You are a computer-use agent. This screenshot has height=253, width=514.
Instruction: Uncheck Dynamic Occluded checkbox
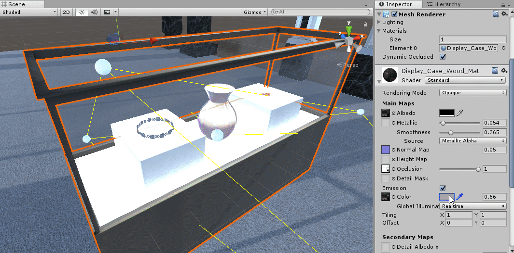443,57
